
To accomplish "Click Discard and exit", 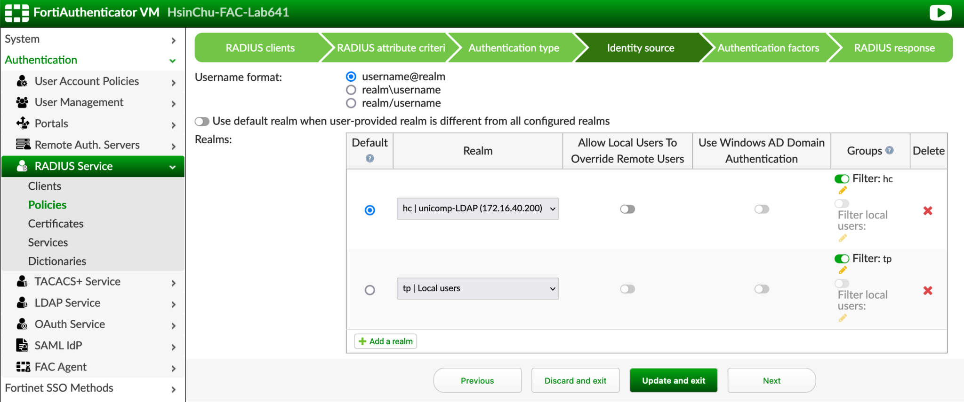I will [575, 380].
